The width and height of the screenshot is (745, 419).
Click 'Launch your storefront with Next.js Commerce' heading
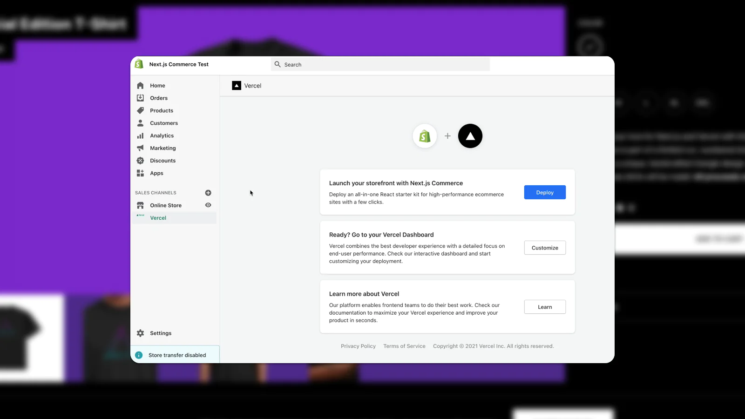396,183
